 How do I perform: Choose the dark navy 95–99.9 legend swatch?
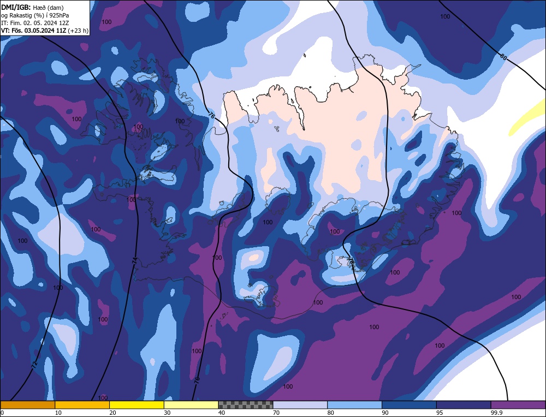(464, 404)
